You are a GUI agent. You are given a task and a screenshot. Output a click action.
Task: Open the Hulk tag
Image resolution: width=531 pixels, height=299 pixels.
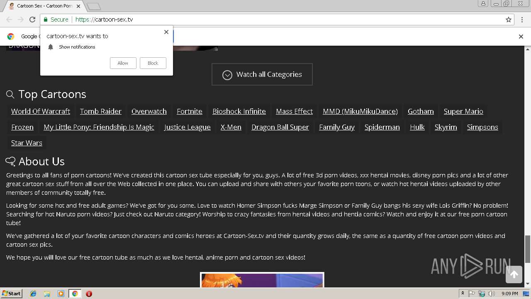(x=417, y=127)
